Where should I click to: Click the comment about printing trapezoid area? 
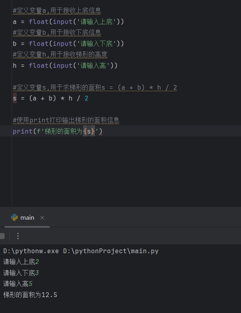(66, 120)
